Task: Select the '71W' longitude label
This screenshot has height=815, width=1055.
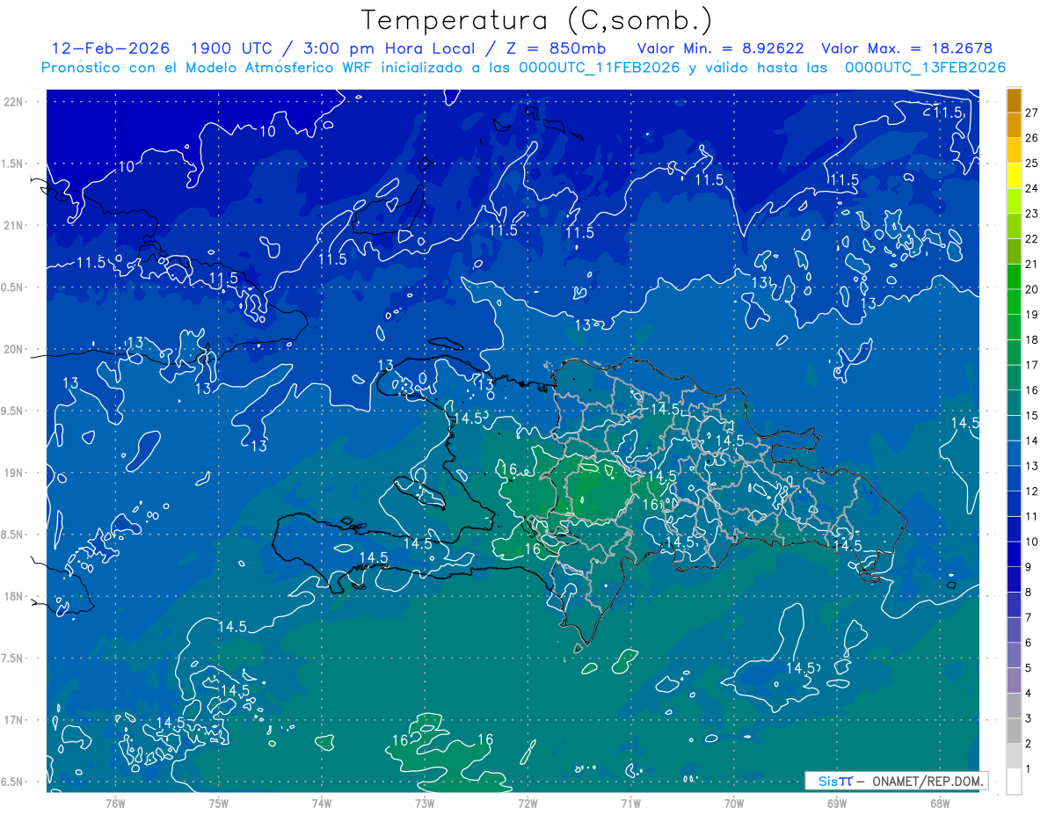Action: [630, 803]
